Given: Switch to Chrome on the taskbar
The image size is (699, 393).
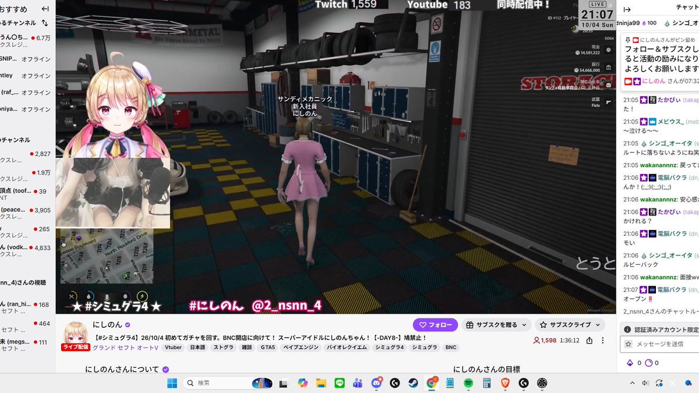Looking at the screenshot, I should (x=432, y=383).
